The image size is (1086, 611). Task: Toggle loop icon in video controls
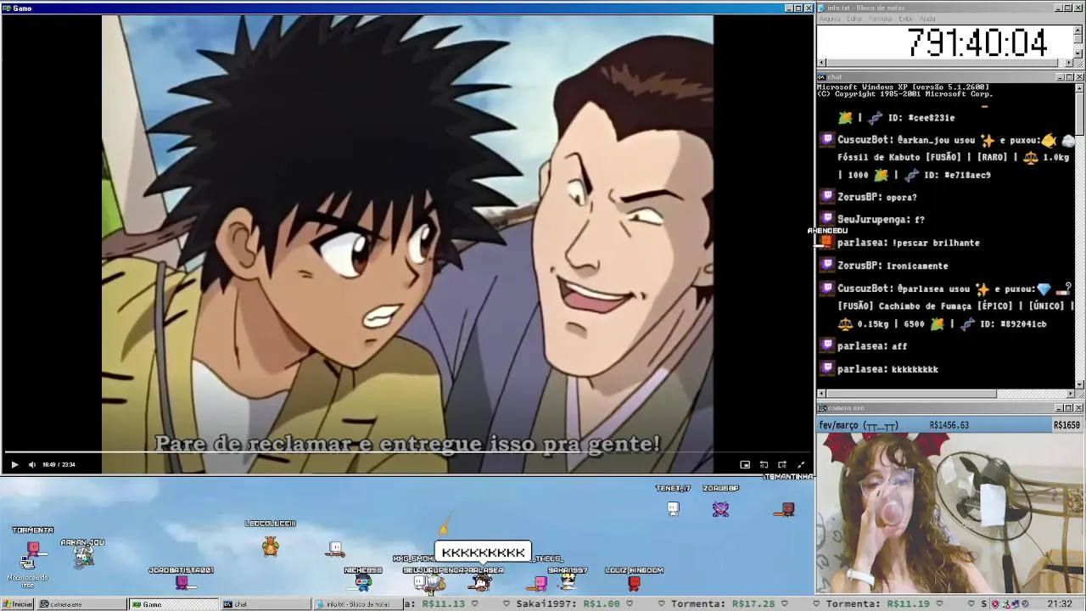764,464
